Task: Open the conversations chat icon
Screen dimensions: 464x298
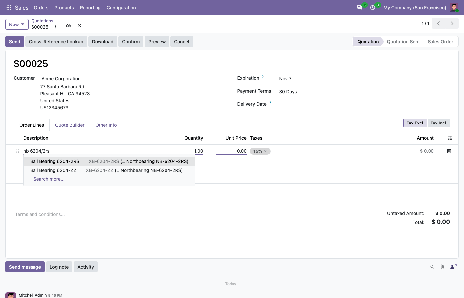Action: click(x=359, y=8)
